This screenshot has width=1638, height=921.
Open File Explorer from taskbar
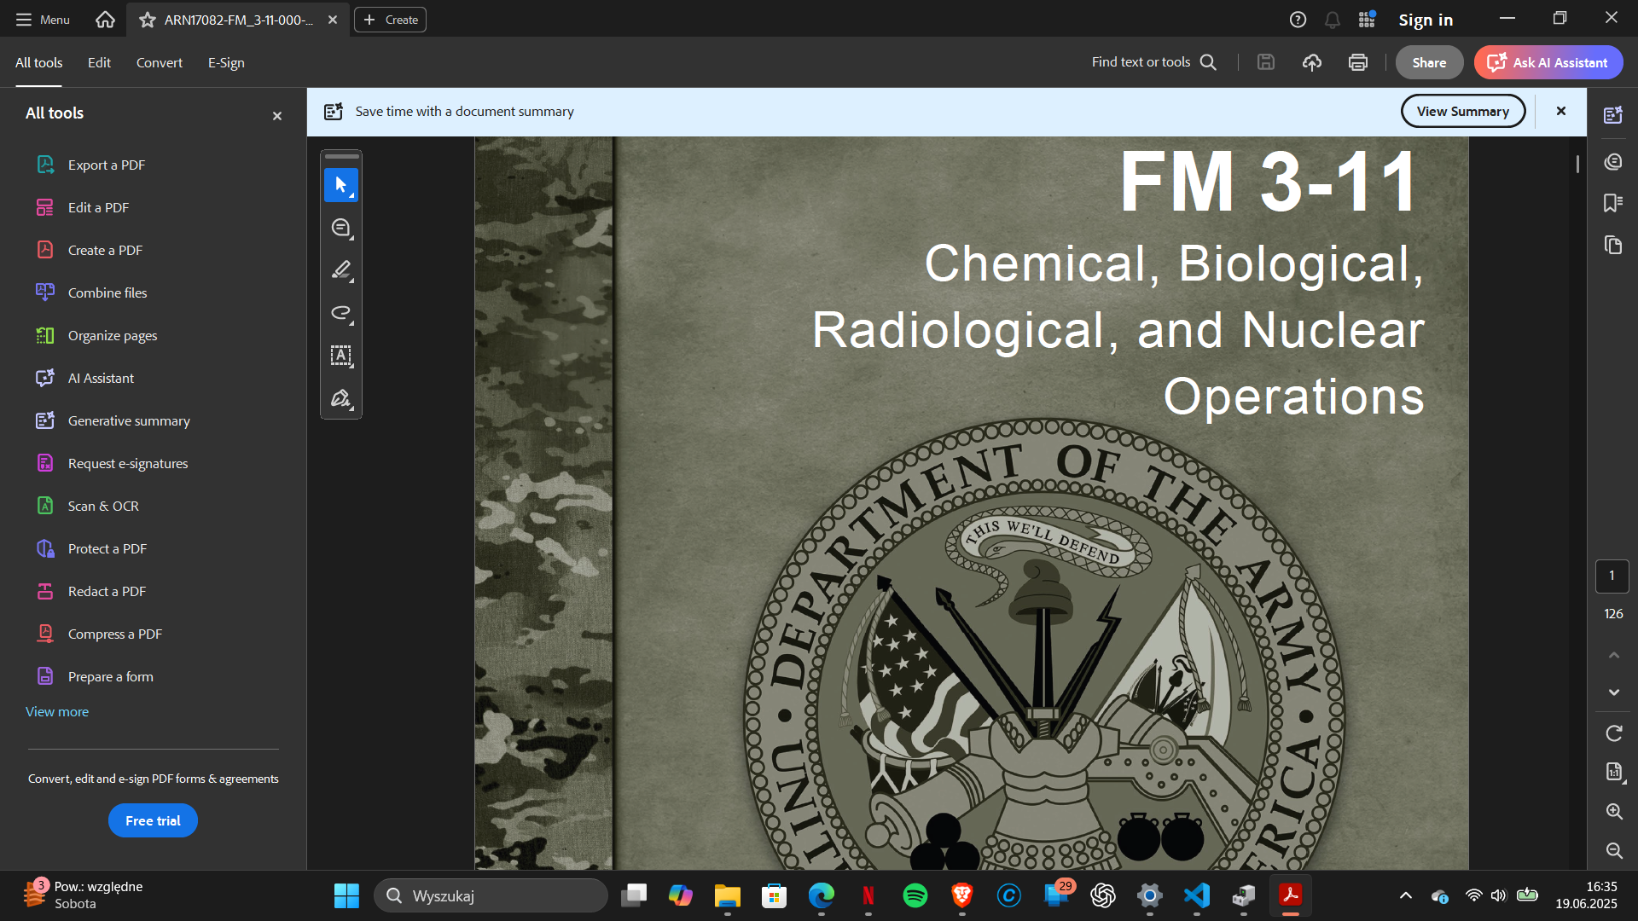pos(728,895)
